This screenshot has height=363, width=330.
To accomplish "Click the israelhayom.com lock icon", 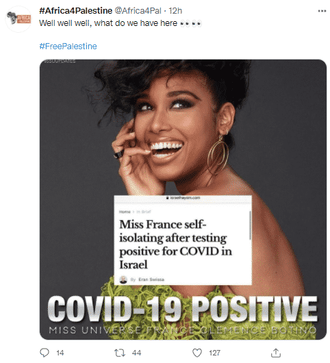I will click(x=168, y=198).
